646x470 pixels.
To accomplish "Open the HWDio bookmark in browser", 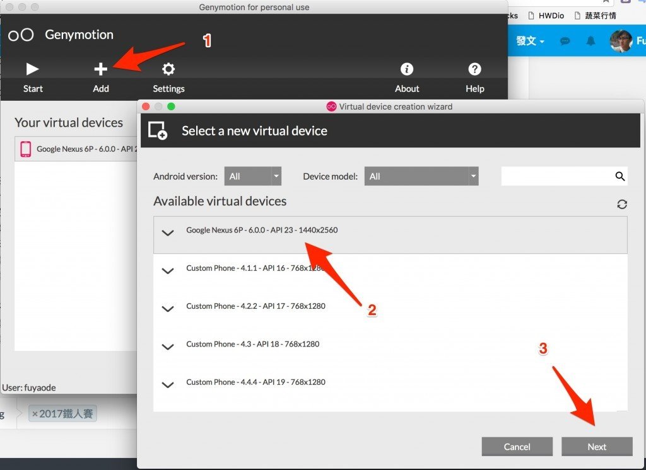I will tap(546, 16).
